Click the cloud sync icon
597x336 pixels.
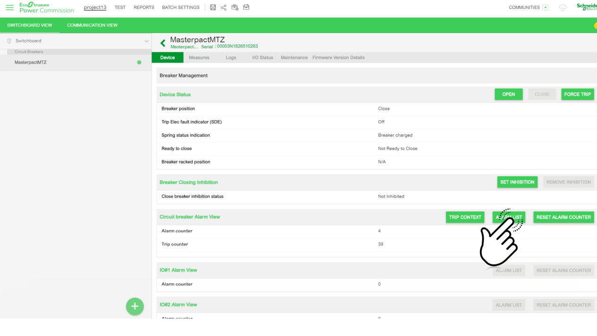pyautogui.click(x=563, y=8)
